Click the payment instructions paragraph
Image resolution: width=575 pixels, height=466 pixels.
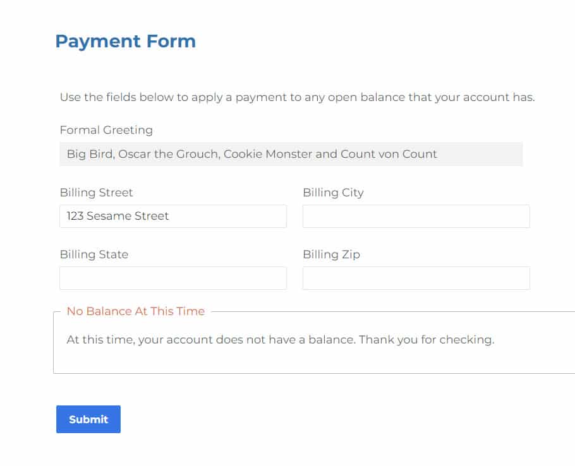[297, 97]
